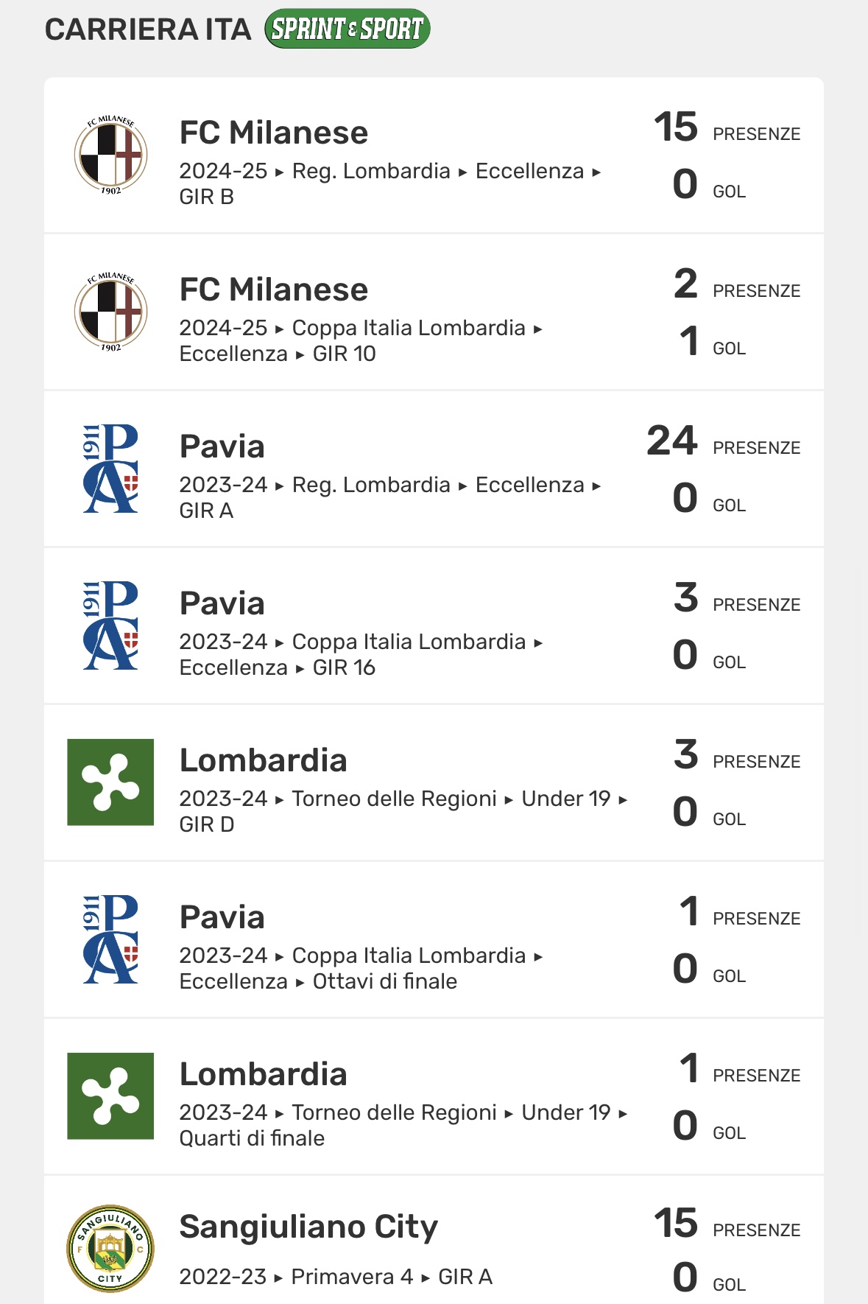Select 2024-25 Coppa Italia Lombardia GIR 10 competition text

tap(361, 340)
